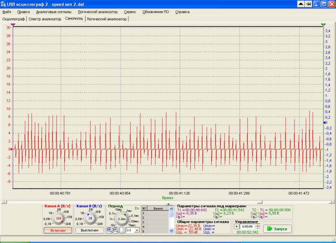Image resolution: width=336 pixels, height=243 pixels.
Task: Open the Правка menu
Action: click(x=24, y=12)
